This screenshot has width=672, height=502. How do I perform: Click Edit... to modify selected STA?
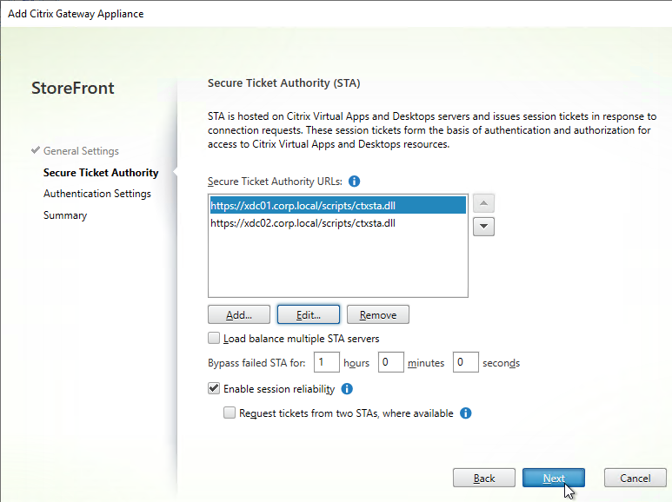(x=309, y=314)
